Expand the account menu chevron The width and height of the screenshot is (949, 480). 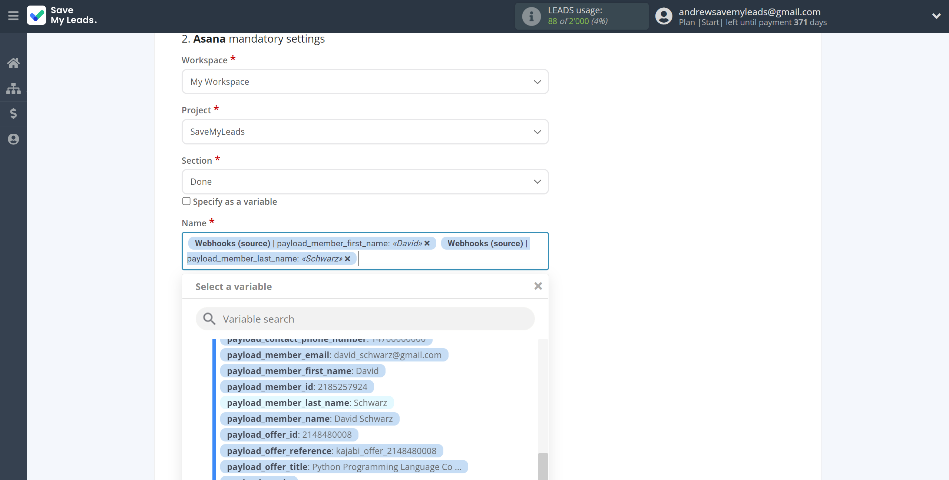point(936,16)
